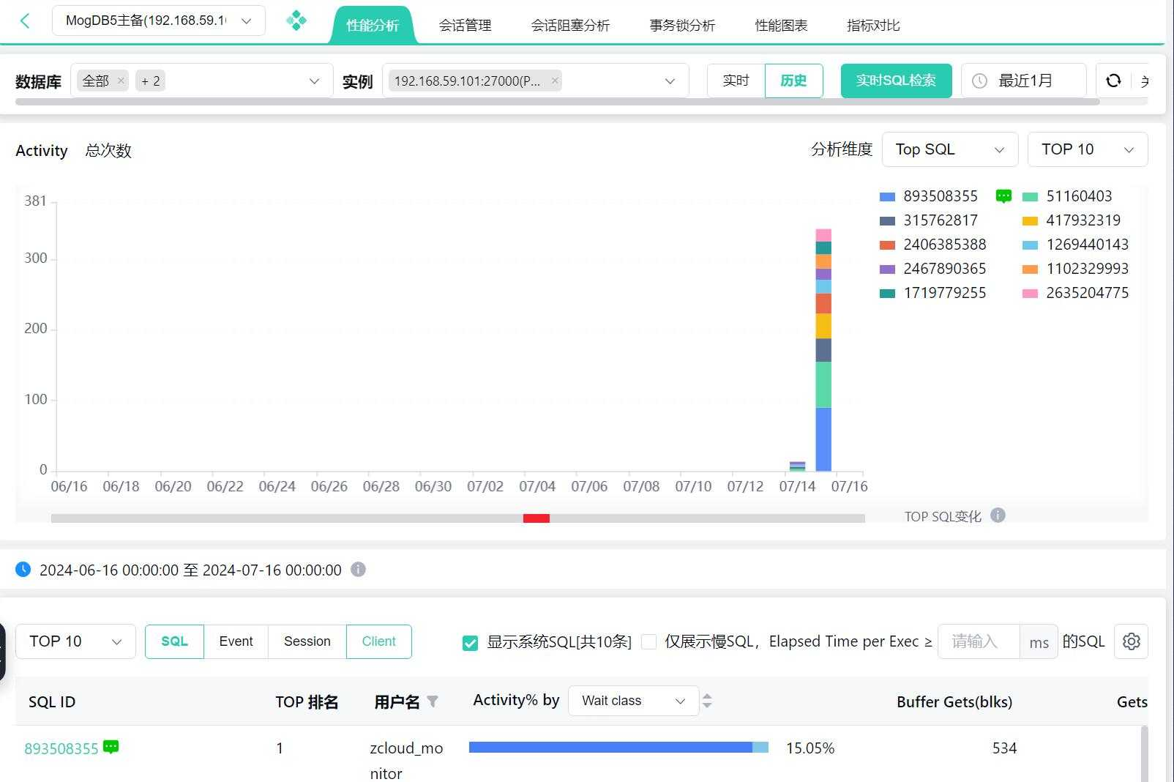
Task: Switch to 指标对比 tab
Action: point(873,25)
